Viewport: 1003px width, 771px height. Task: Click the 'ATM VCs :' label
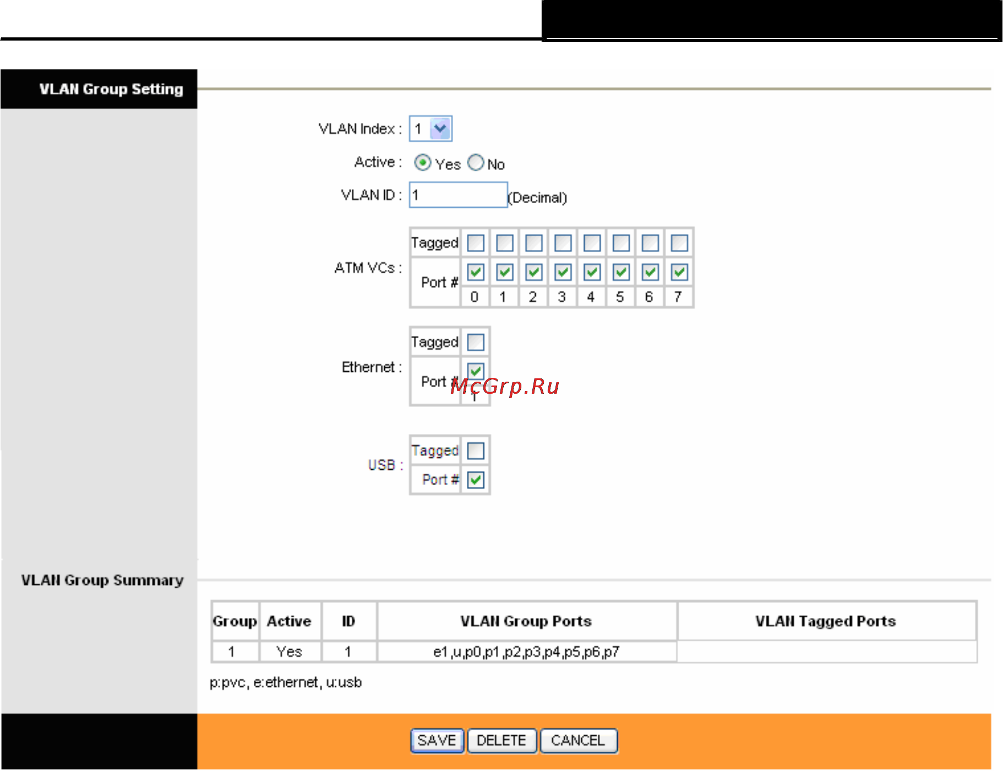coord(368,268)
